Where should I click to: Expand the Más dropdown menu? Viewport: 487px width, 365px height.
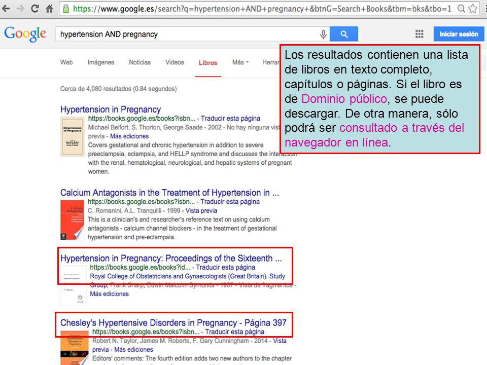tap(240, 62)
